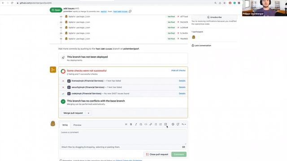Click the Unsubscribe notifications button
The width and height of the screenshot is (287, 161).
pos(214,17)
